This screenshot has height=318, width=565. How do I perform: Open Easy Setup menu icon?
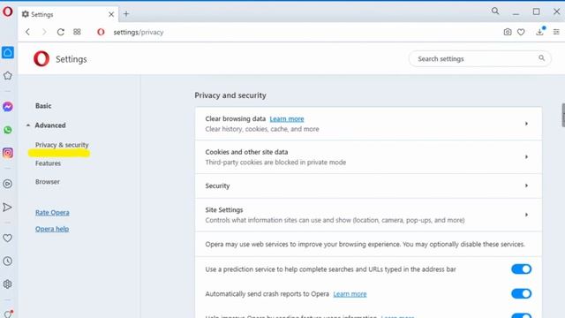click(556, 32)
